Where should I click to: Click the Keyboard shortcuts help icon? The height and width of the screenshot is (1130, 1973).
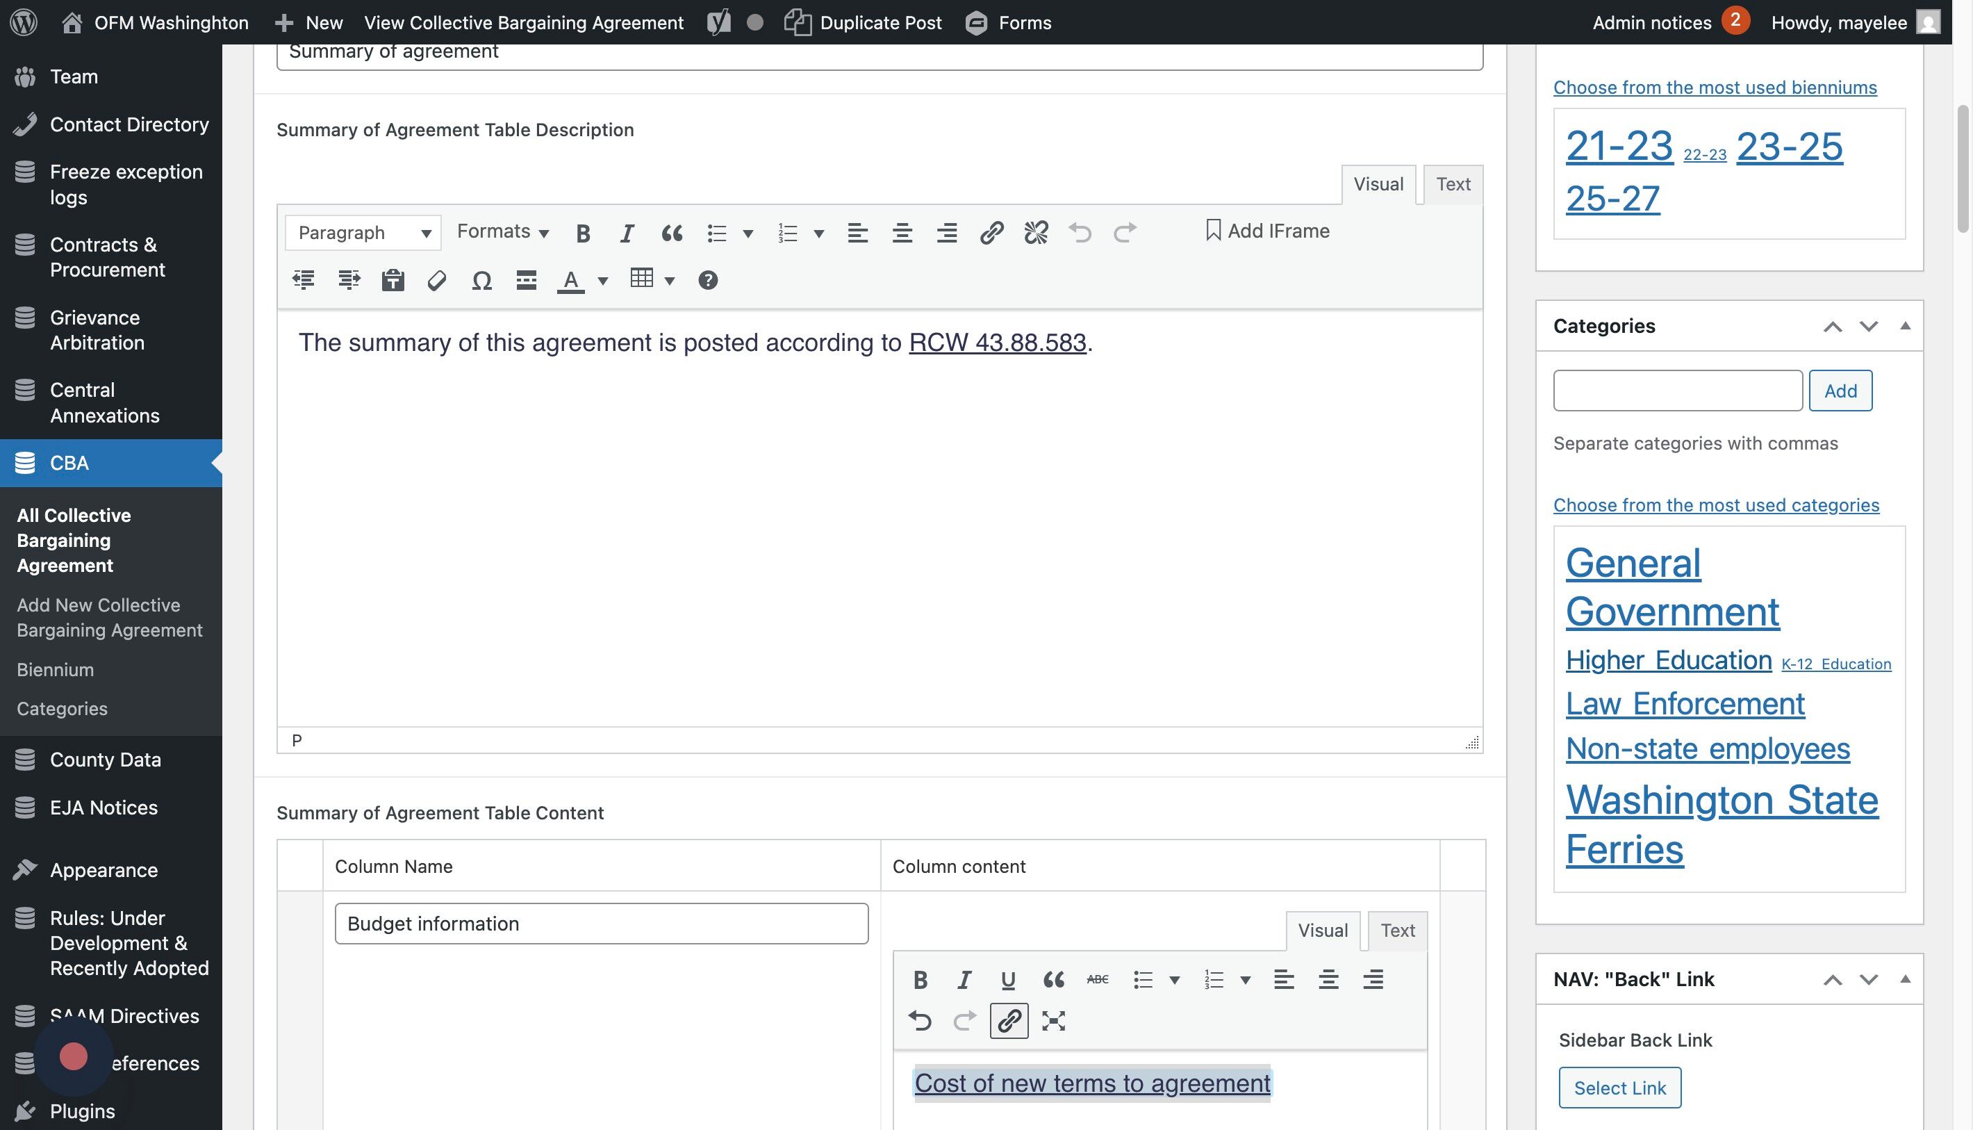click(x=708, y=280)
